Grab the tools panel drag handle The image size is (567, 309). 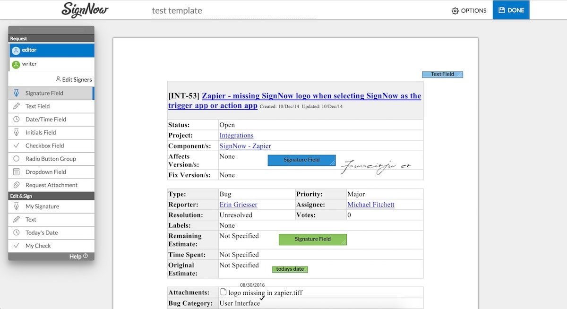(x=52, y=30)
